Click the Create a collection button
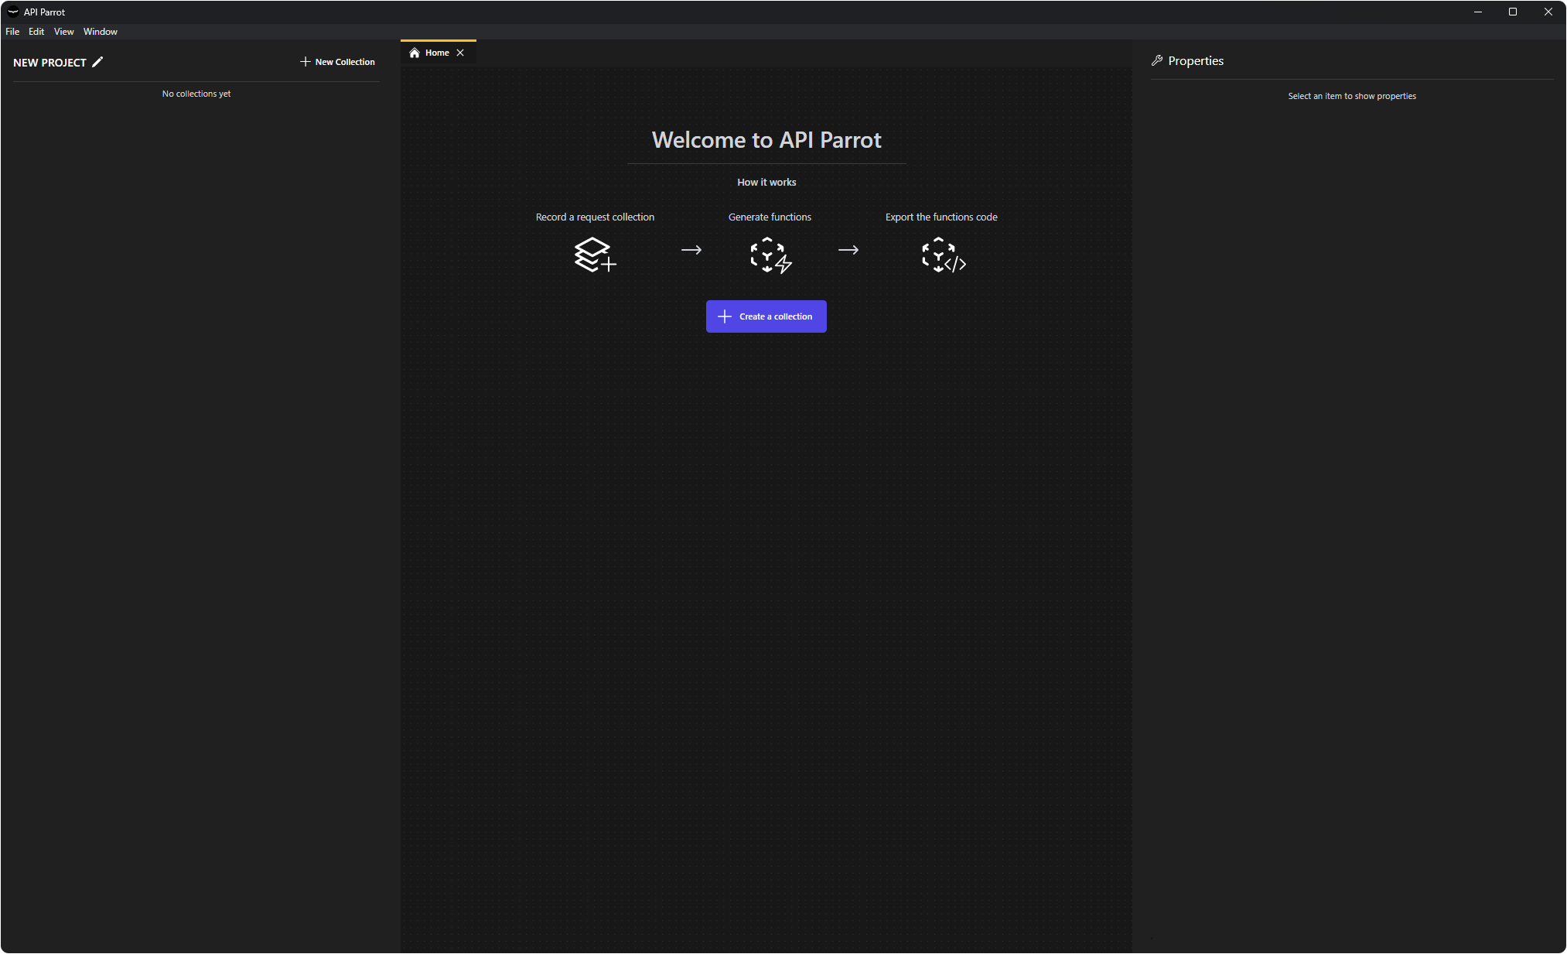 766,316
